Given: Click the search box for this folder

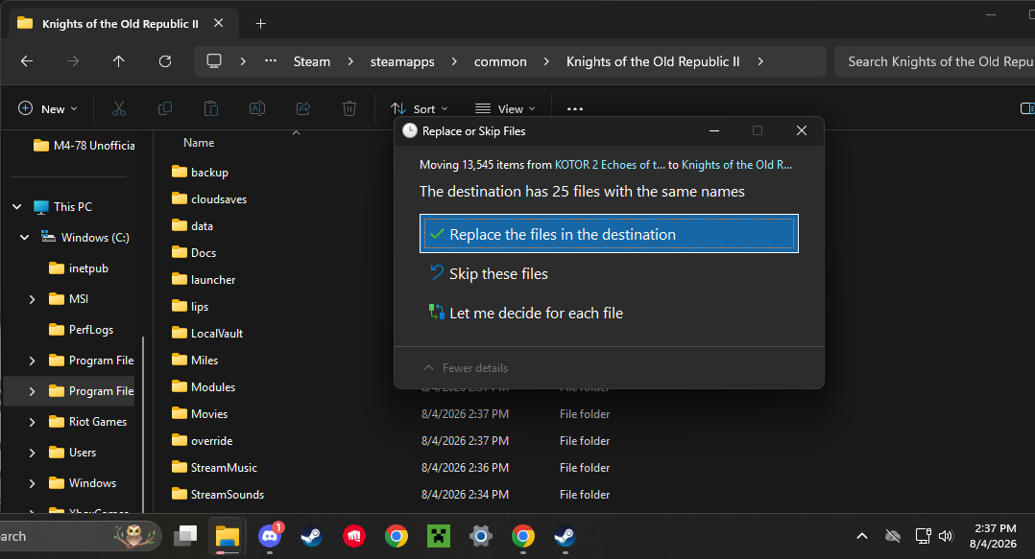Looking at the screenshot, I should coord(935,61).
